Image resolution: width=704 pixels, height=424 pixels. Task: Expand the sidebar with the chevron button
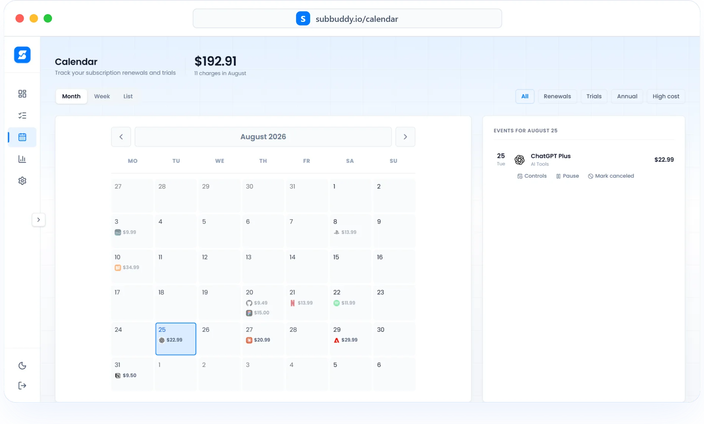39,220
